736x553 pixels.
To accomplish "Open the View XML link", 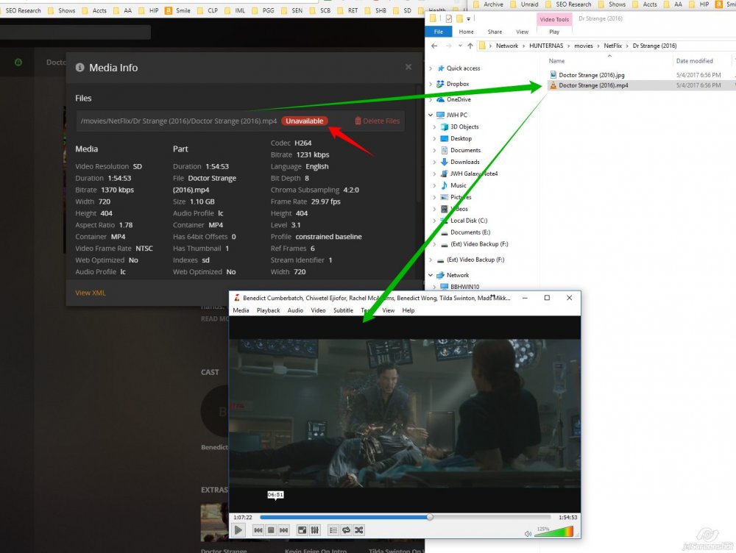I will tap(91, 293).
